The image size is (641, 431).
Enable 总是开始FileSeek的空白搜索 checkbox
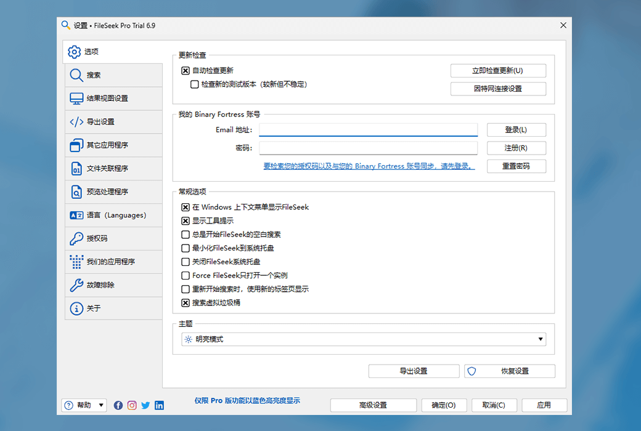[x=185, y=235]
